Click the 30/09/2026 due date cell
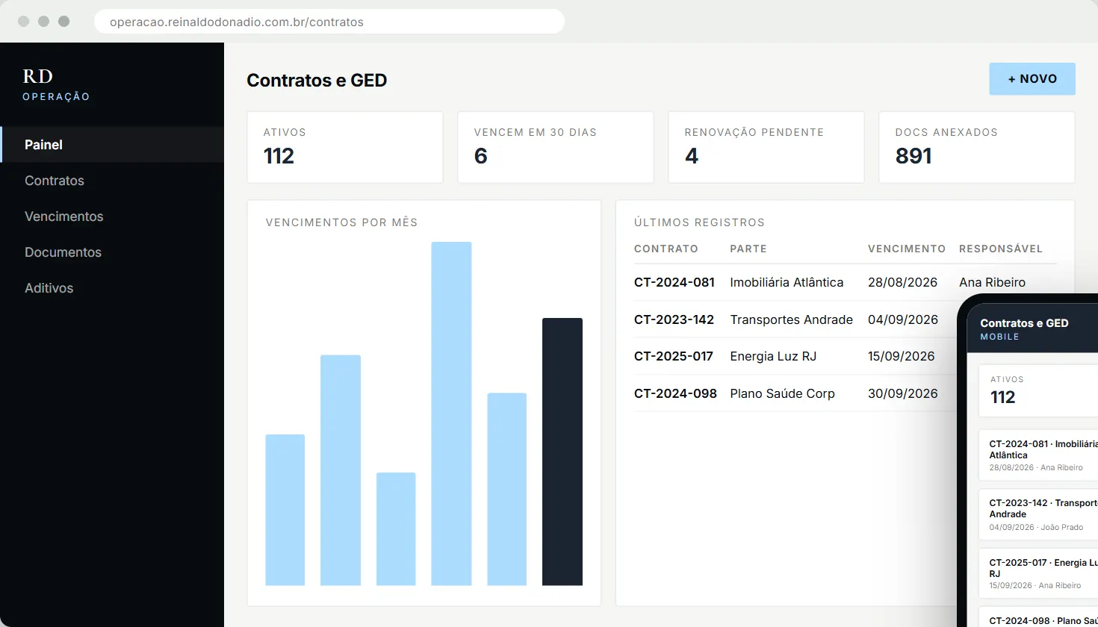 point(903,393)
